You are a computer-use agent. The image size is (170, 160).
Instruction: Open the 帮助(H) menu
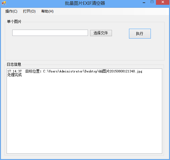pyautogui.click(x=47, y=11)
